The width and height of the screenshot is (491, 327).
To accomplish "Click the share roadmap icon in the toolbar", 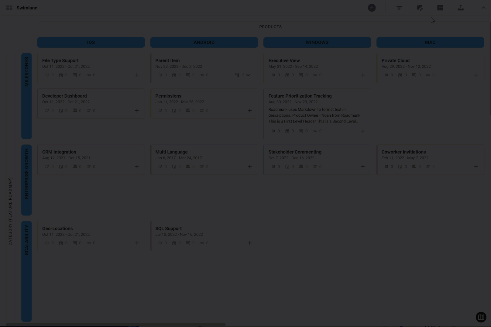I will tap(420, 8).
